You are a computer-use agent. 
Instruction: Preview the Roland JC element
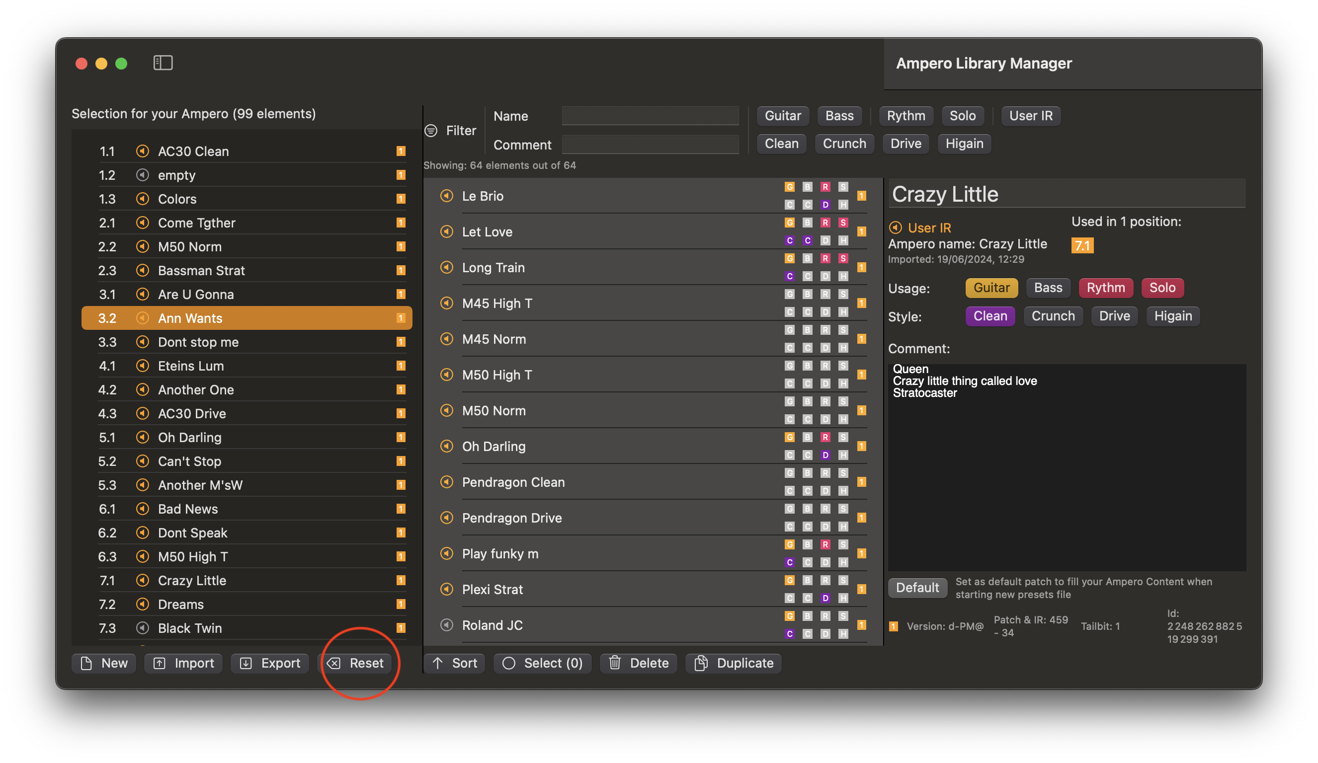tap(447, 625)
